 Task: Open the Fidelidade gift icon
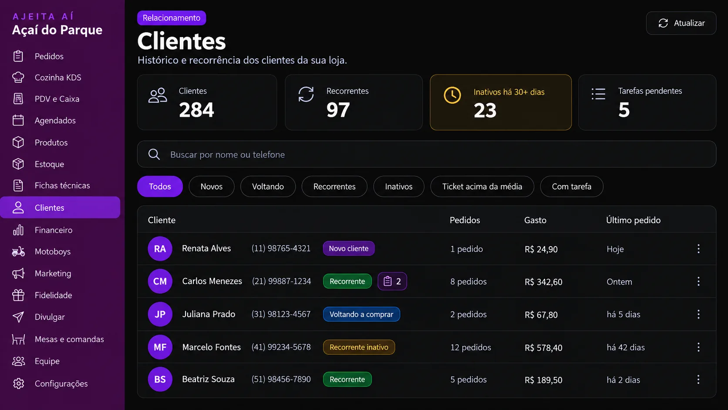coord(18,295)
